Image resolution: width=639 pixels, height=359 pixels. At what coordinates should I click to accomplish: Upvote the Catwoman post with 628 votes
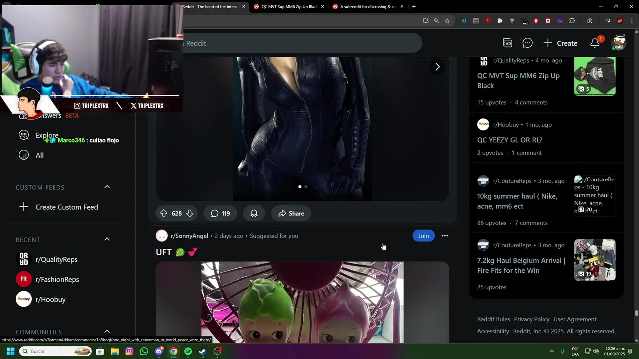point(164,213)
